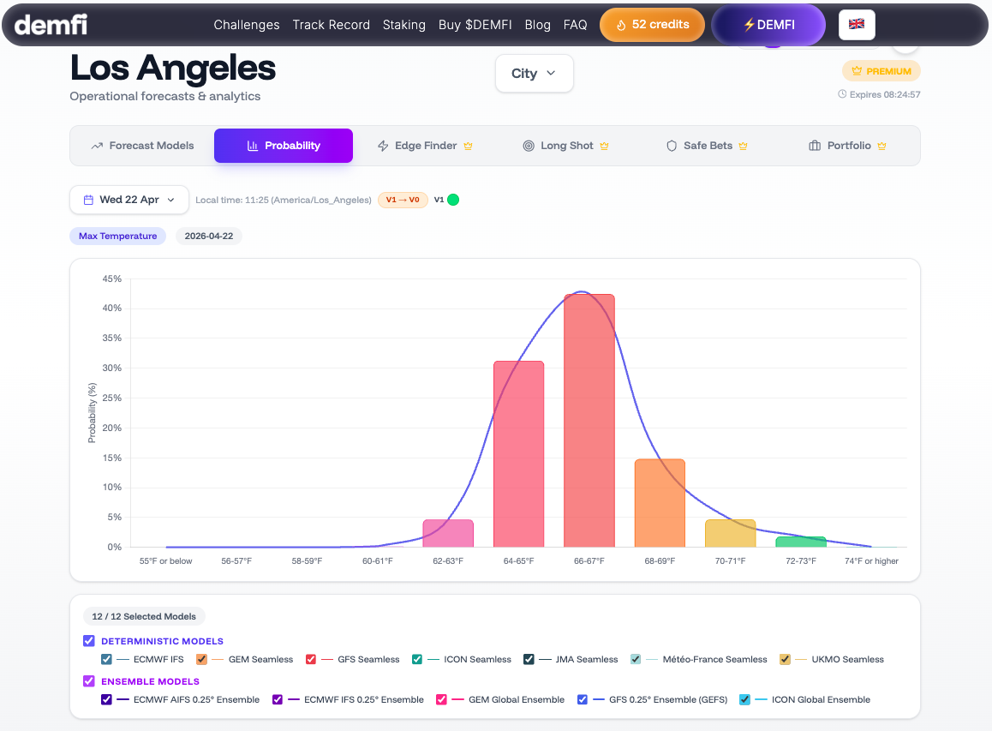This screenshot has height=731, width=992.
Task: Click the green V1 status indicator
Action: (x=453, y=200)
